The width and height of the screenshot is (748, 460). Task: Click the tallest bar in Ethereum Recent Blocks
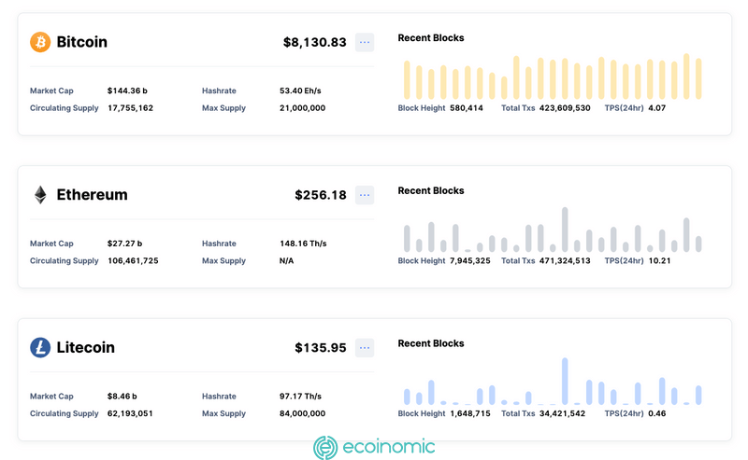tap(565, 230)
